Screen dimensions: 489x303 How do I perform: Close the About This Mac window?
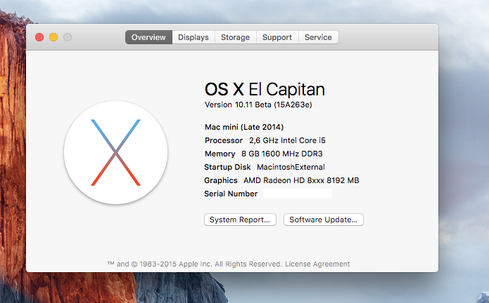(39, 37)
